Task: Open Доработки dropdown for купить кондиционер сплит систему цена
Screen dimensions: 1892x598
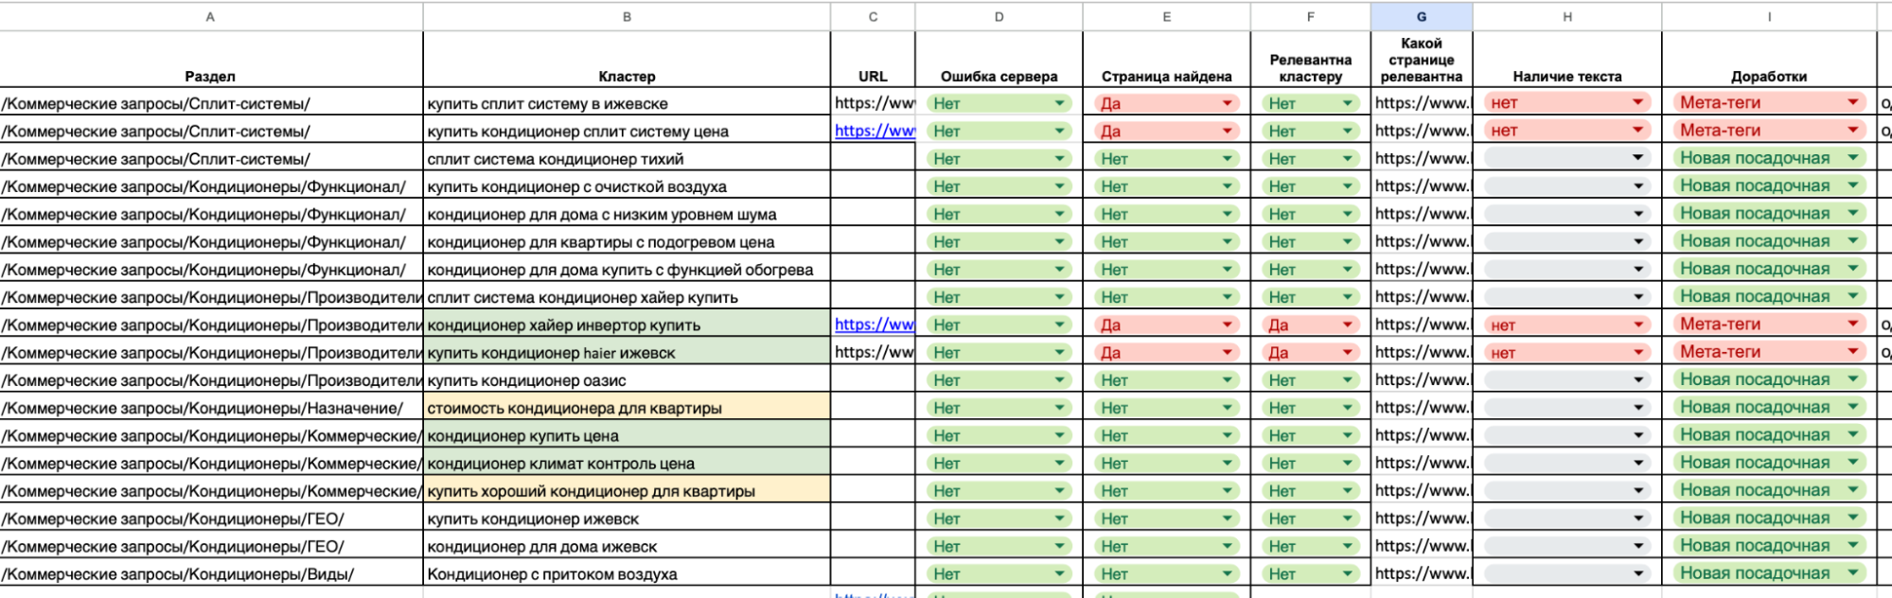Action: pyautogui.click(x=1768, y=131)
